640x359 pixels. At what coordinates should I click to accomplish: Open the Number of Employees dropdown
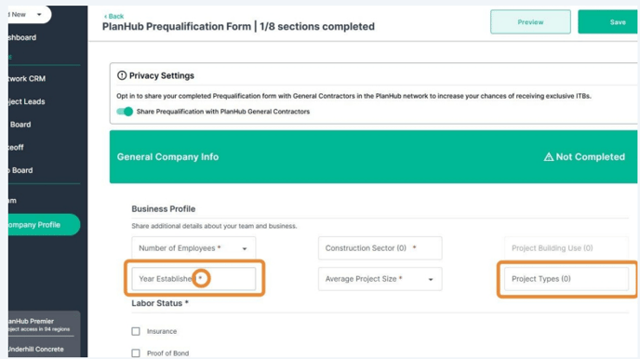193,248
